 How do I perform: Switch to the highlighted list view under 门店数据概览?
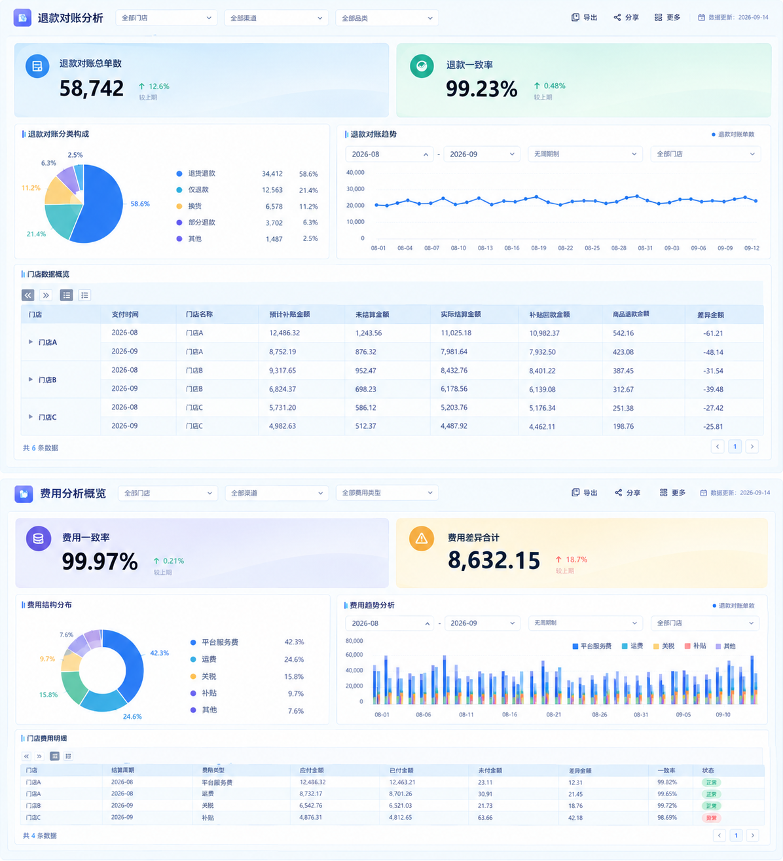tap(66, 295)
